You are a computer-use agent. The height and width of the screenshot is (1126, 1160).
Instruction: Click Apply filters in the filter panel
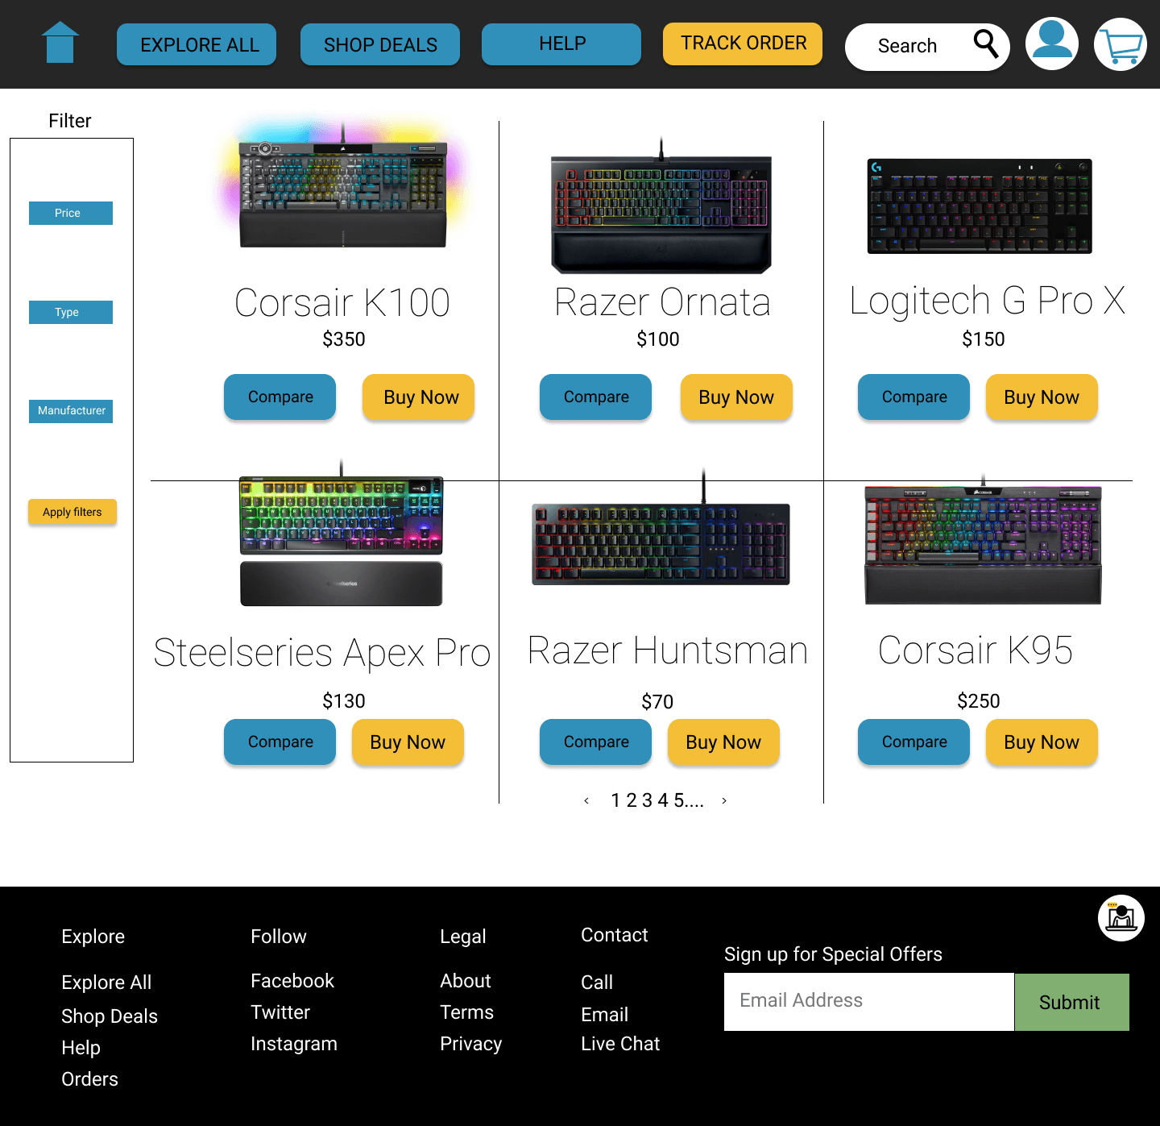pyautogui.click(x=72, y=511)
